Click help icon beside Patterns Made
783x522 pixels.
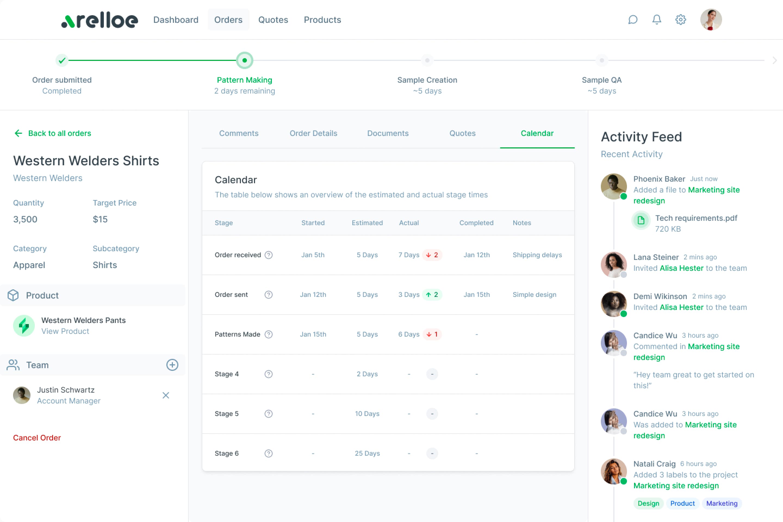point(269,334)
